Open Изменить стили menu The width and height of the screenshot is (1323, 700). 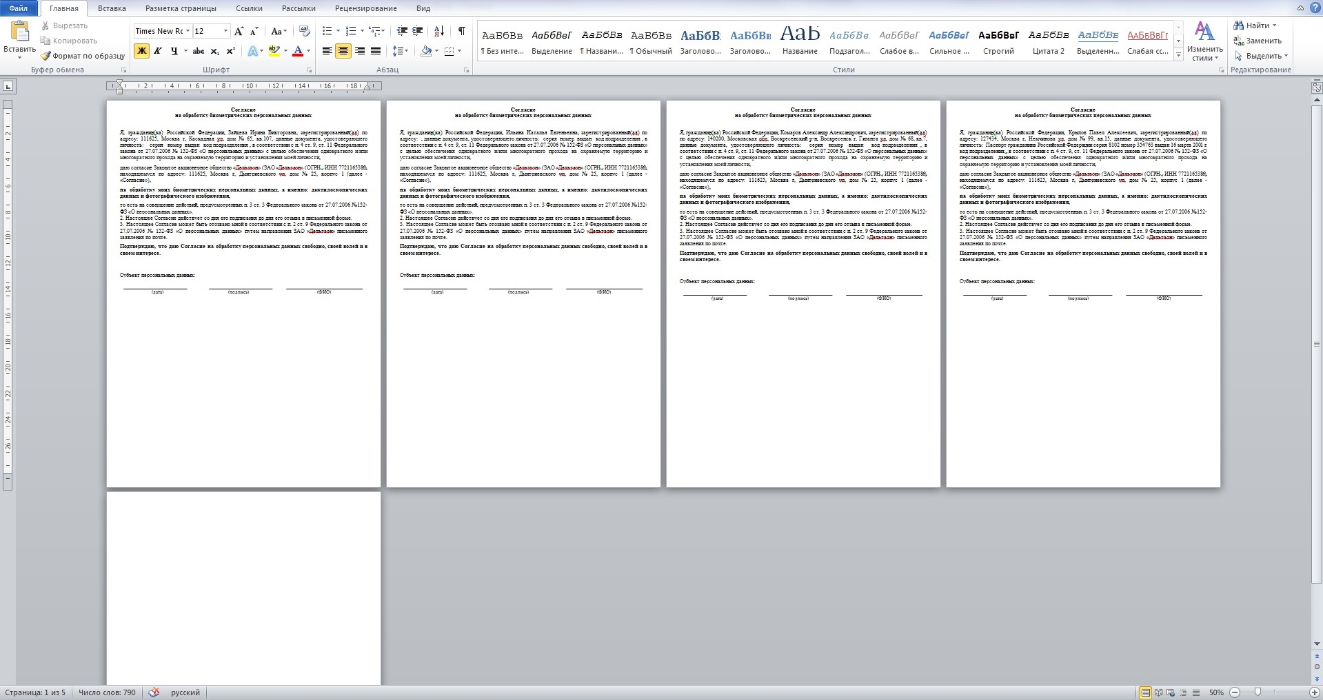(1204, 42)
